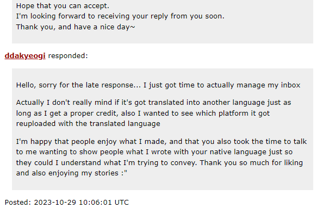Click the line starting 'they could I understand'
The image size is (323, 208).
pyautogui.click(x=159, y=163)
